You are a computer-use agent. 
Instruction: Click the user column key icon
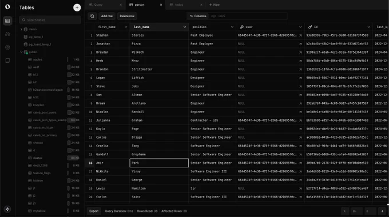click(241, 27)
